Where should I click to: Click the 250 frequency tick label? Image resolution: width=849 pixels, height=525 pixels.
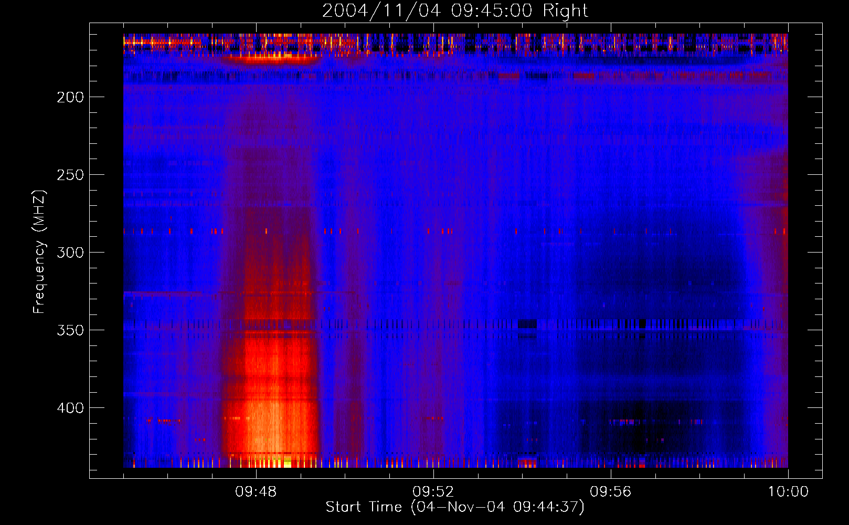[x=70, y=175]
